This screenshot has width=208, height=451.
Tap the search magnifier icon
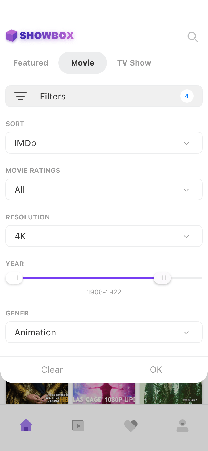click(192, 37)
